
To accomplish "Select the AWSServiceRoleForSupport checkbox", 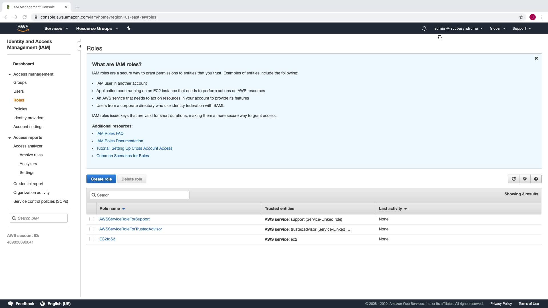I will [92, 219].
